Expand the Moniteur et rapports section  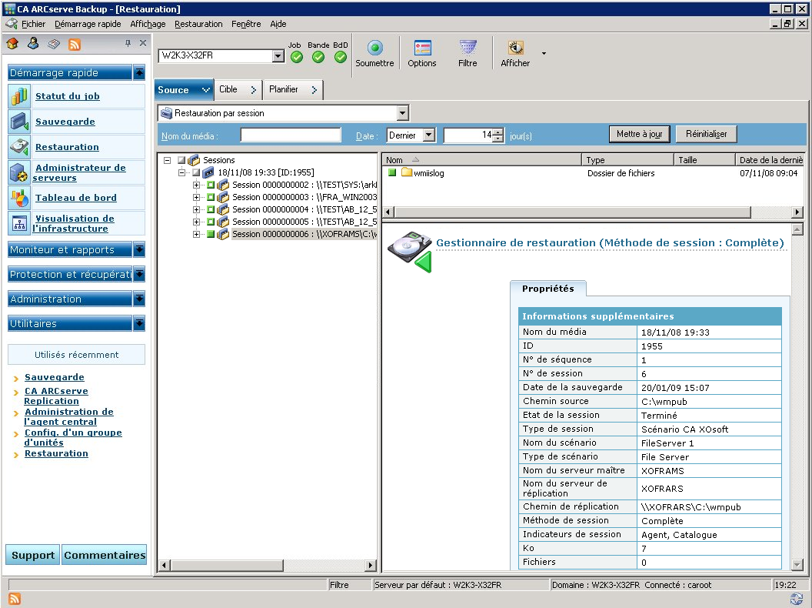(138, 250)
